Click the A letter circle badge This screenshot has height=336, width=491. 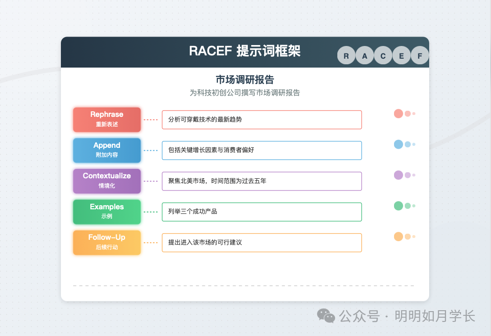[365, 55]
